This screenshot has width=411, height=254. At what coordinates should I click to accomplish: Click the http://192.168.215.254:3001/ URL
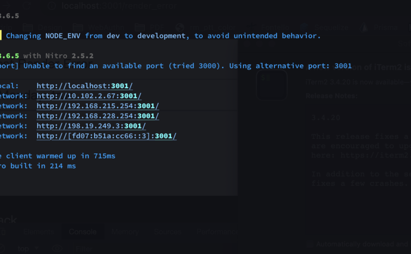(x=98, y=106)
